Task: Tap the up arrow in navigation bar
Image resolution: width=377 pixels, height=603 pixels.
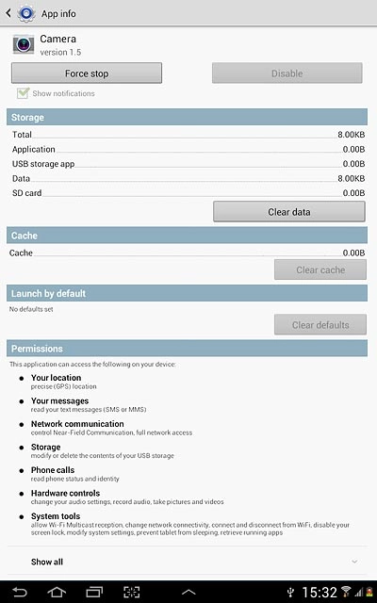Action: [188, 593]
